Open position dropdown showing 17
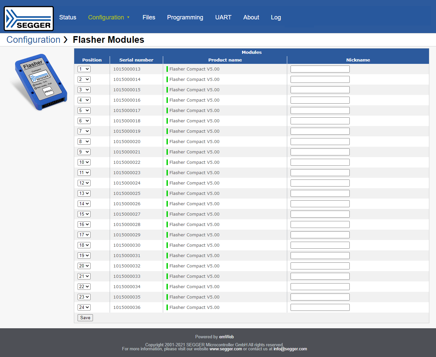Screen dimensions: 436x357 [x=84, y=235]
